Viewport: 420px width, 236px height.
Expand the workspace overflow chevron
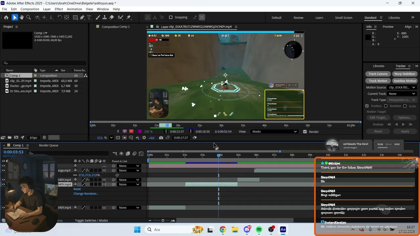tap(412, 18)
